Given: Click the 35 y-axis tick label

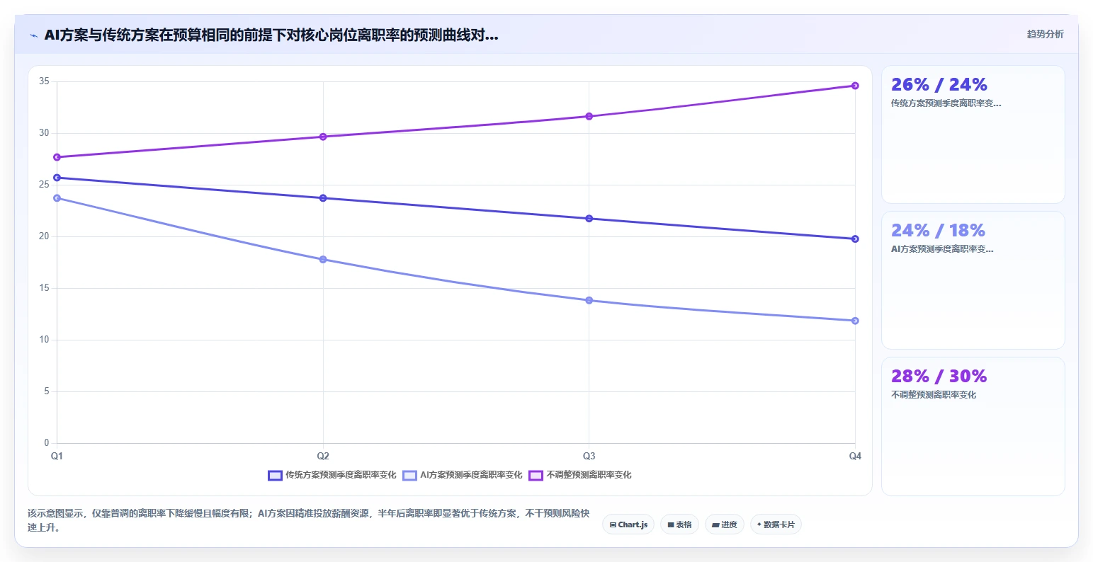Looking at the screenshot, I should click(x=44, y=81).
